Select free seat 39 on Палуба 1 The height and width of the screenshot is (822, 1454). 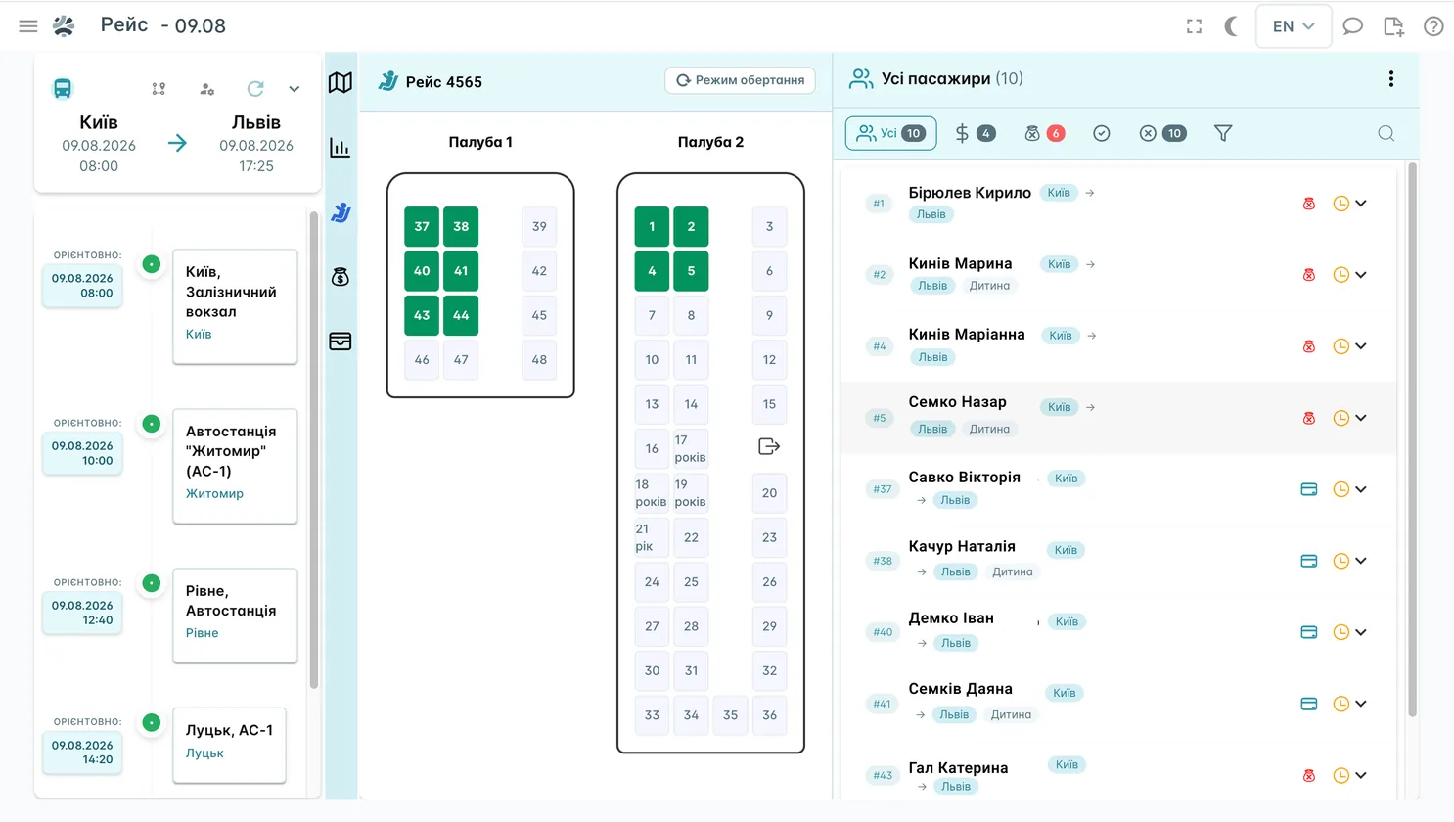(x=539, y=226)
